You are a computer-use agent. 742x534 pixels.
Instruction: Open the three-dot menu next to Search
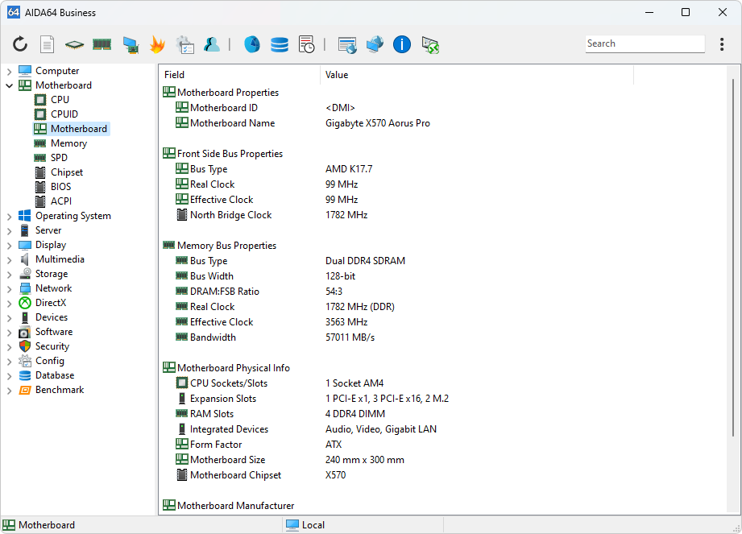pyautogui.click(x=721, y=44)
